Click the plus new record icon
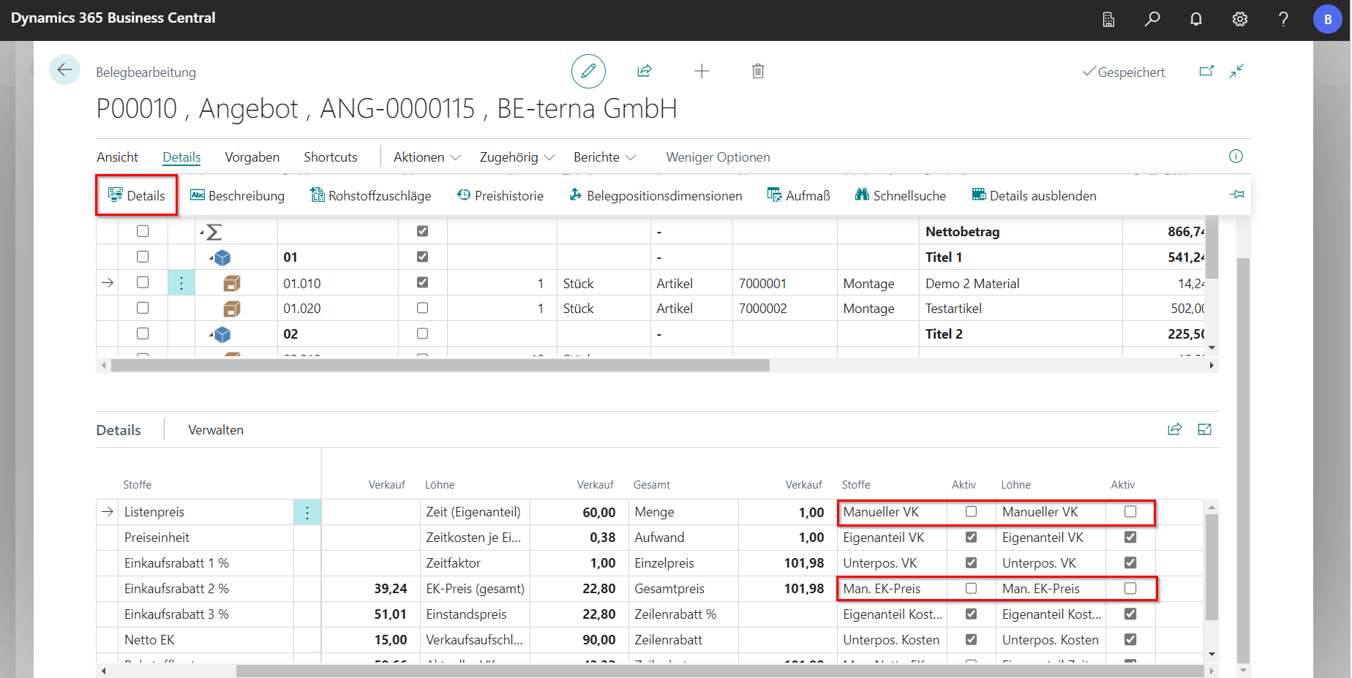Viewport: 1352px width, 678px height. click(x=702, y=71)
